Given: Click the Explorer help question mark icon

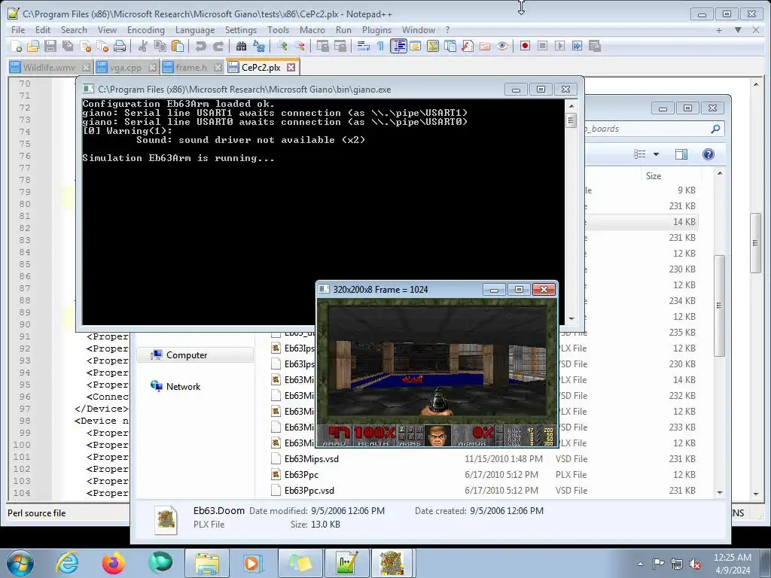Looking at the screenshot, I should 708,154.
